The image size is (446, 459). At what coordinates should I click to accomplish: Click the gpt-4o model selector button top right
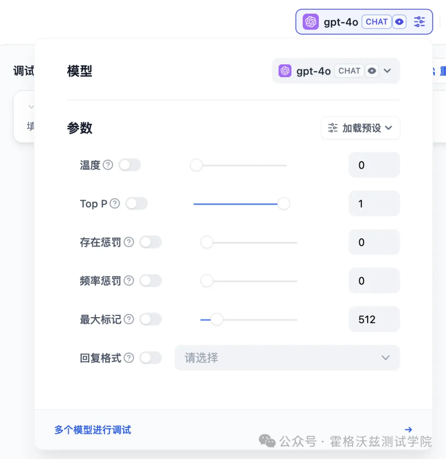pyautogui.click(x=341, y=21)
